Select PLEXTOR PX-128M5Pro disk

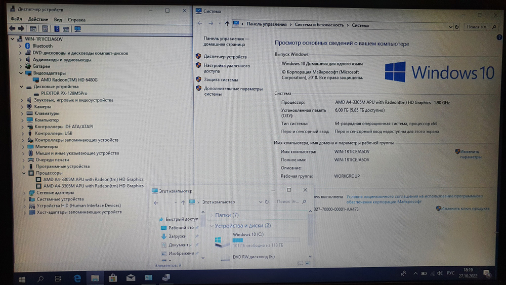tap(64, 93)
